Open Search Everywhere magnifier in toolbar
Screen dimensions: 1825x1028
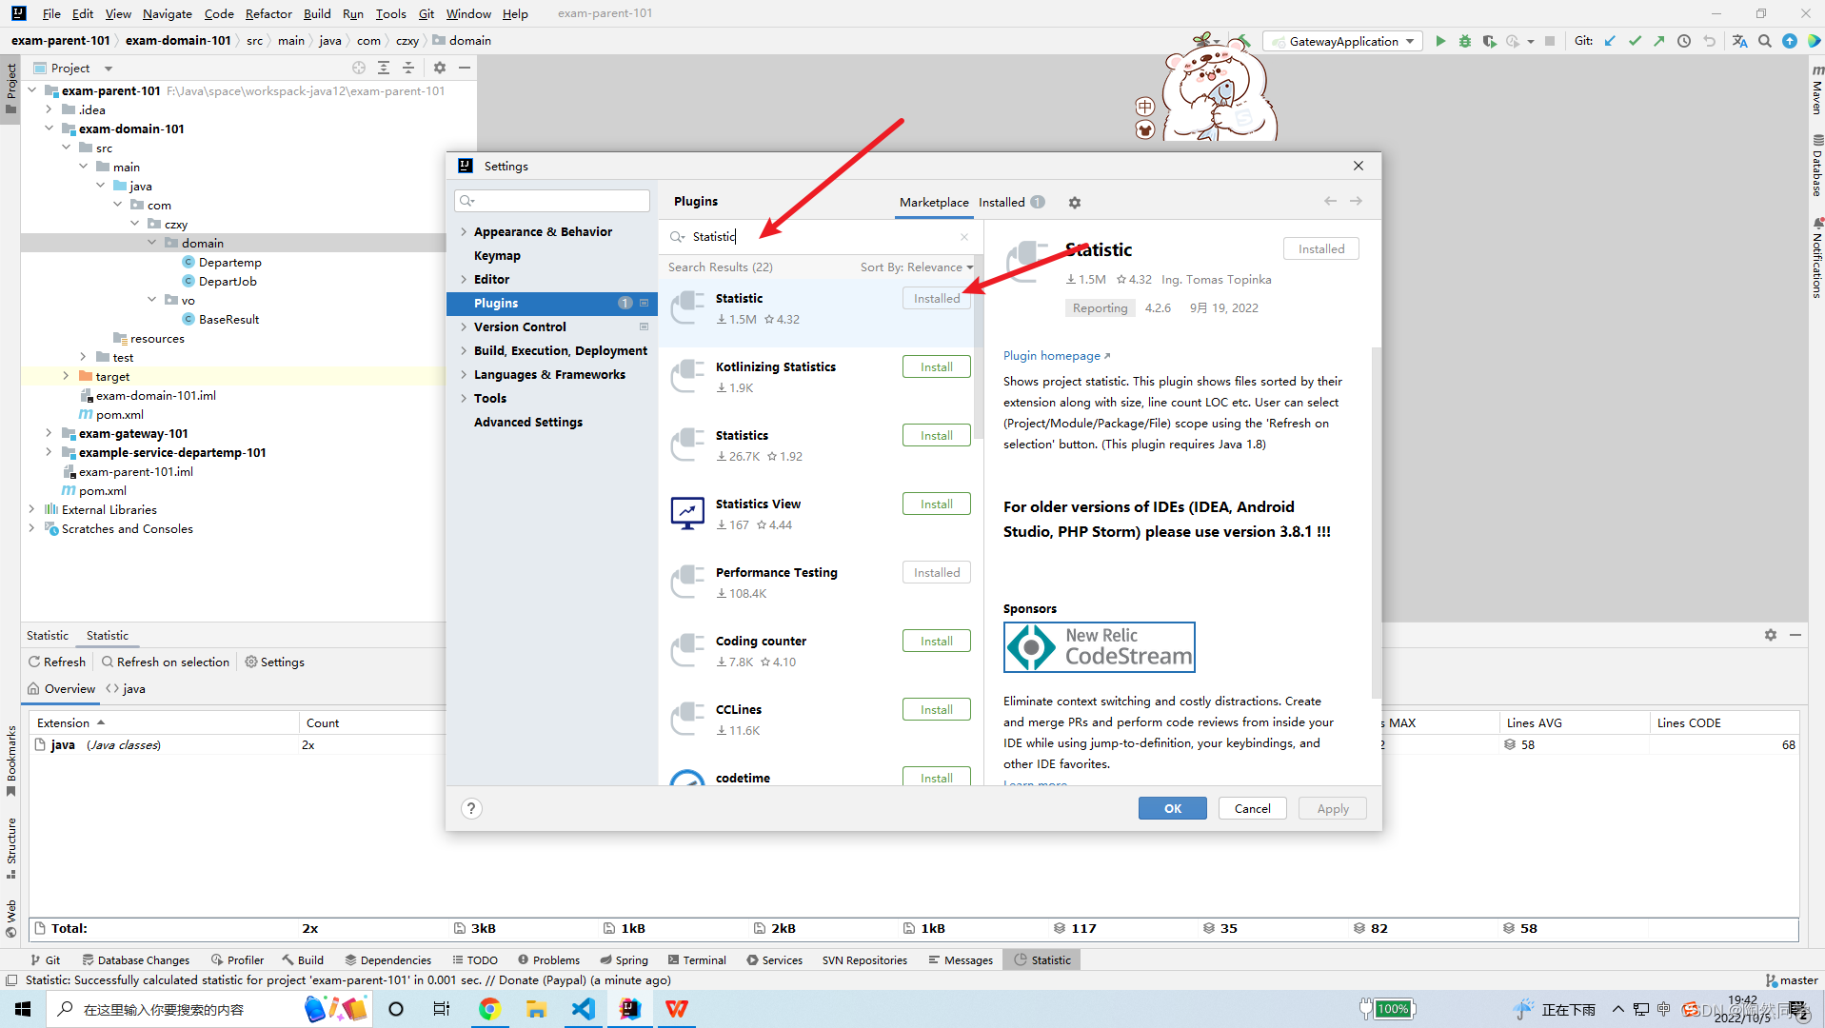coord(1765,41)
